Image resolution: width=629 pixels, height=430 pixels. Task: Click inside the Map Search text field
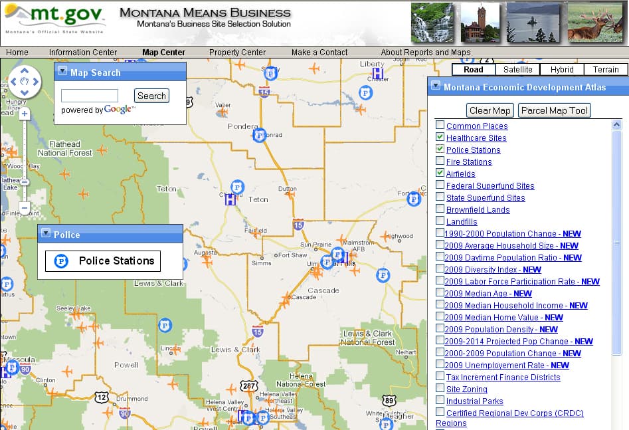(90, 95)
